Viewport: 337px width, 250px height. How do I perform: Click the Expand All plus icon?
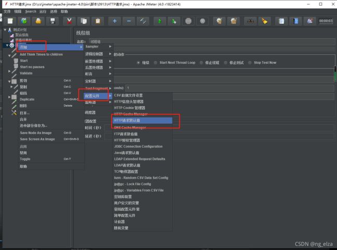point(115,21)
